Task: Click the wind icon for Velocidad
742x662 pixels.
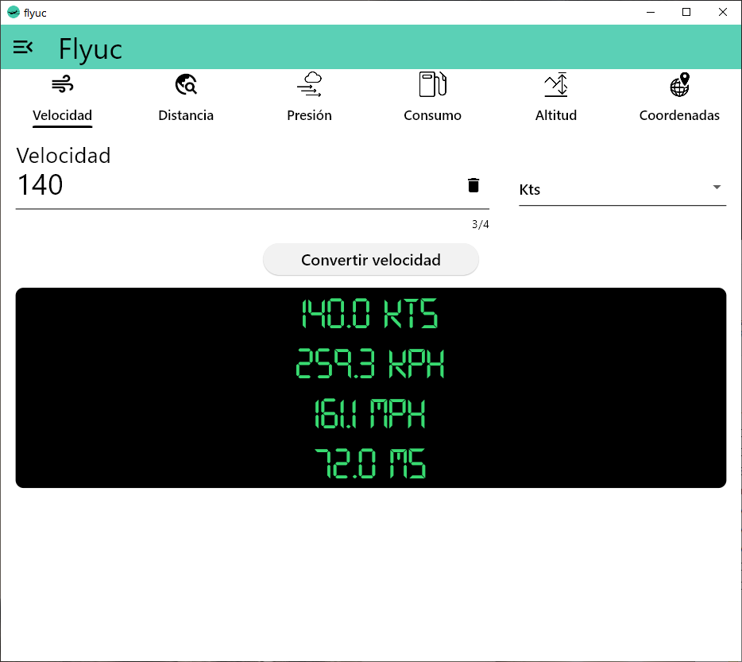Action: pyautogui.click(x=63, y=85)
